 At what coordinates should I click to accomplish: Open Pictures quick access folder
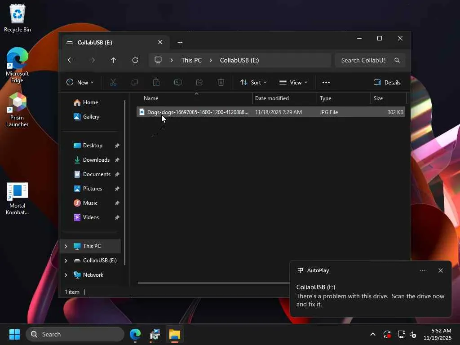[93, 189]
